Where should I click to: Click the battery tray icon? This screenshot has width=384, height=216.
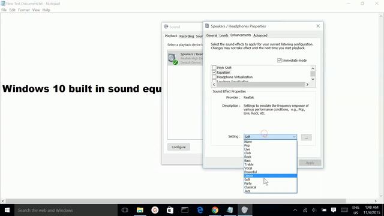pyautogui.click(x=324, y=210)
